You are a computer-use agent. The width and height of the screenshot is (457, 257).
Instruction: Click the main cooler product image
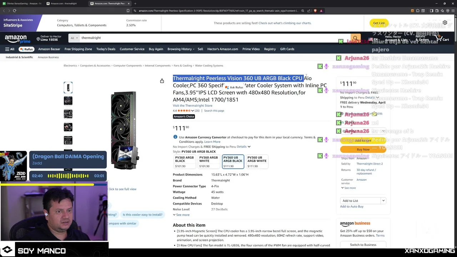(x=125, y=130)
